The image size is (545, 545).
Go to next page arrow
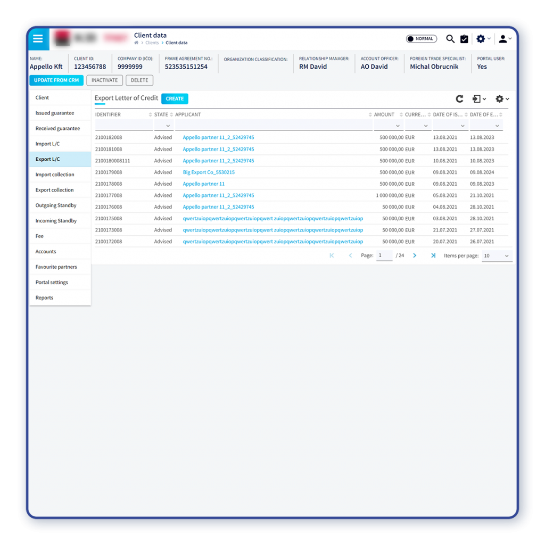(415, 255)
